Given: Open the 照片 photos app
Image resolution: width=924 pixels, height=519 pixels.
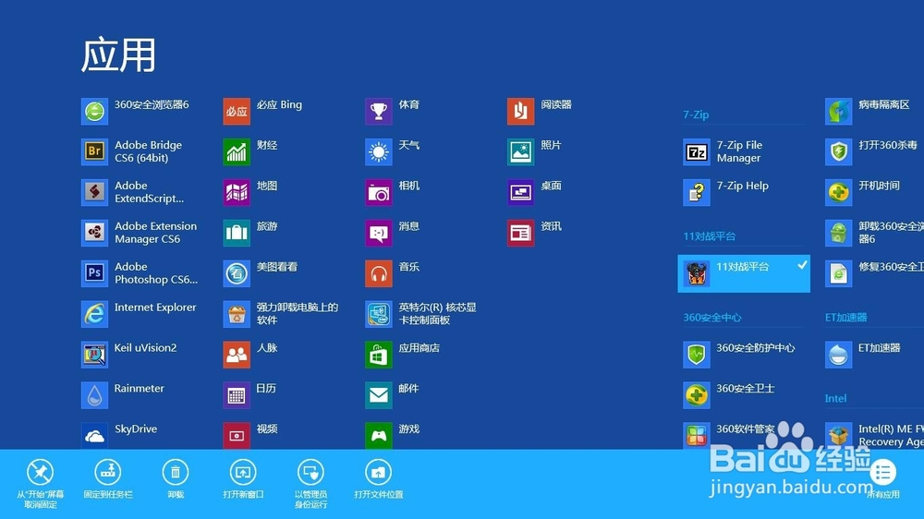Looking at the screenshot, I should (x=520, y=152).
